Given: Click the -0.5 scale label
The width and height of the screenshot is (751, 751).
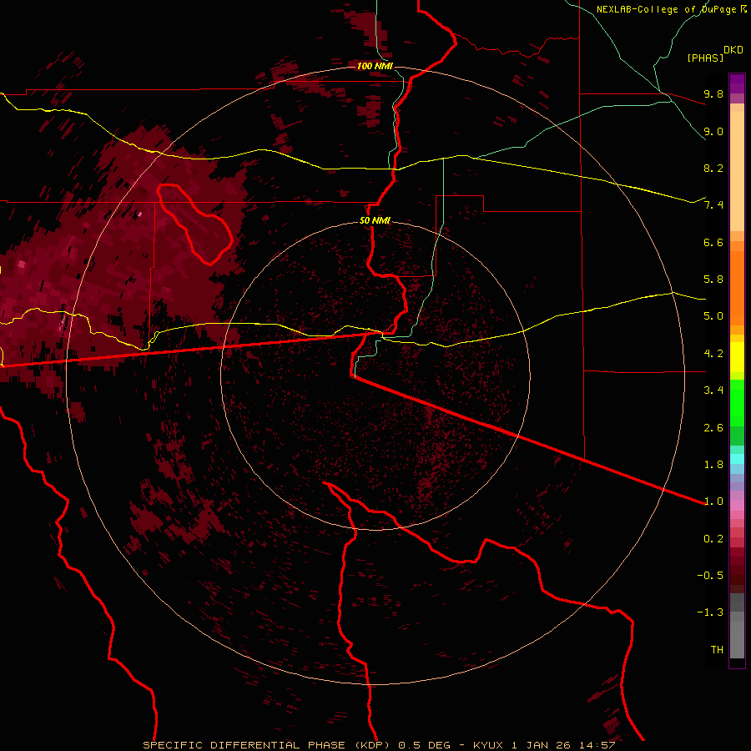Looking at the screenshot, I should point(710,576).
